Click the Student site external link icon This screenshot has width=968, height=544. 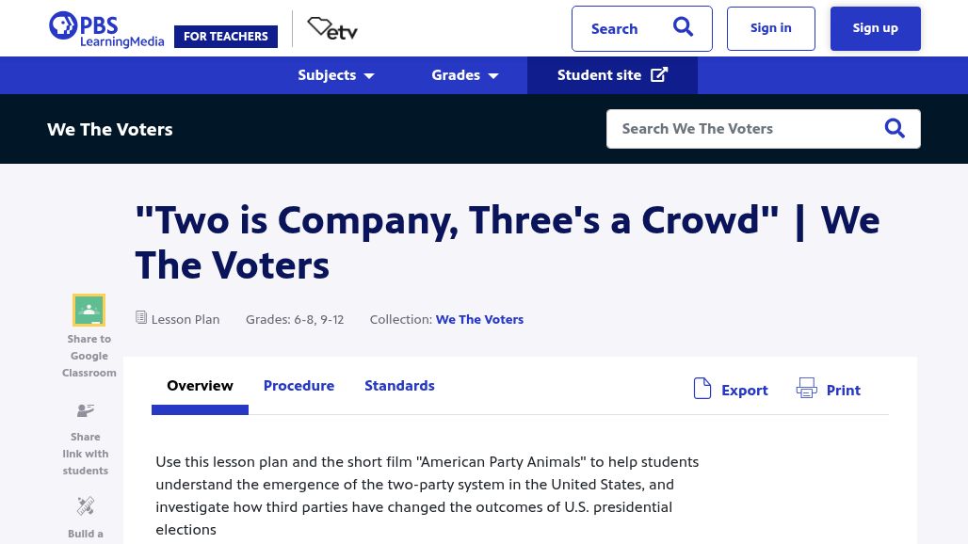point(659,75)
